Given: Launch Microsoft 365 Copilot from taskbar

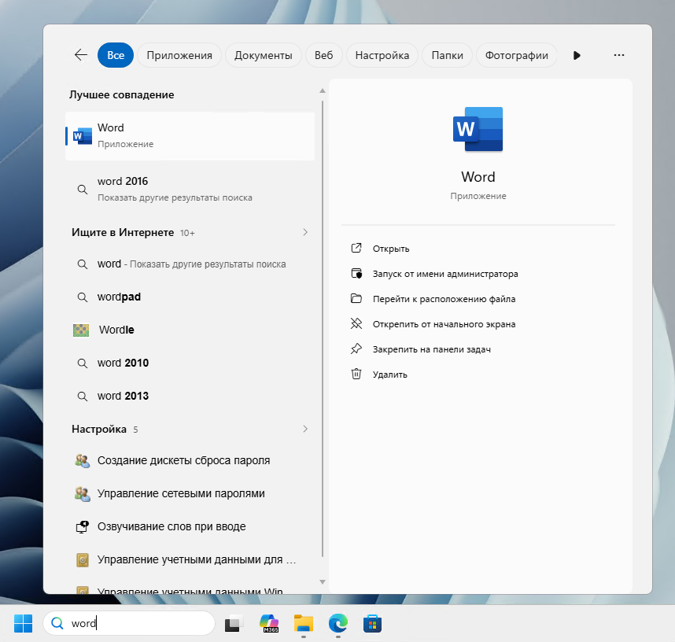Looking at the screenshot, I should [270, 623].
